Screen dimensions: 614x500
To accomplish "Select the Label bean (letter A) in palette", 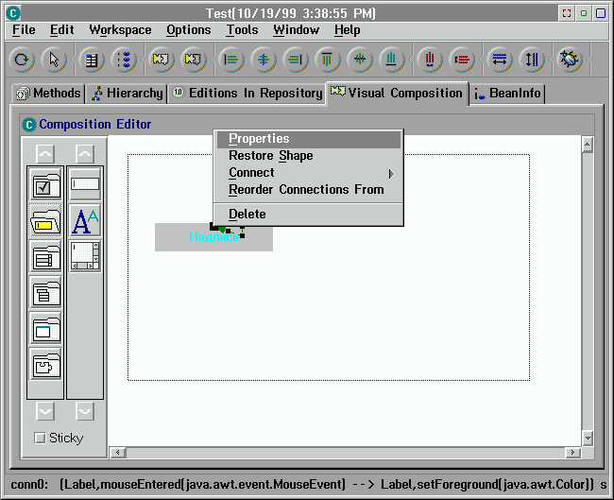I will pyautogui.click(x=85, y=220).
